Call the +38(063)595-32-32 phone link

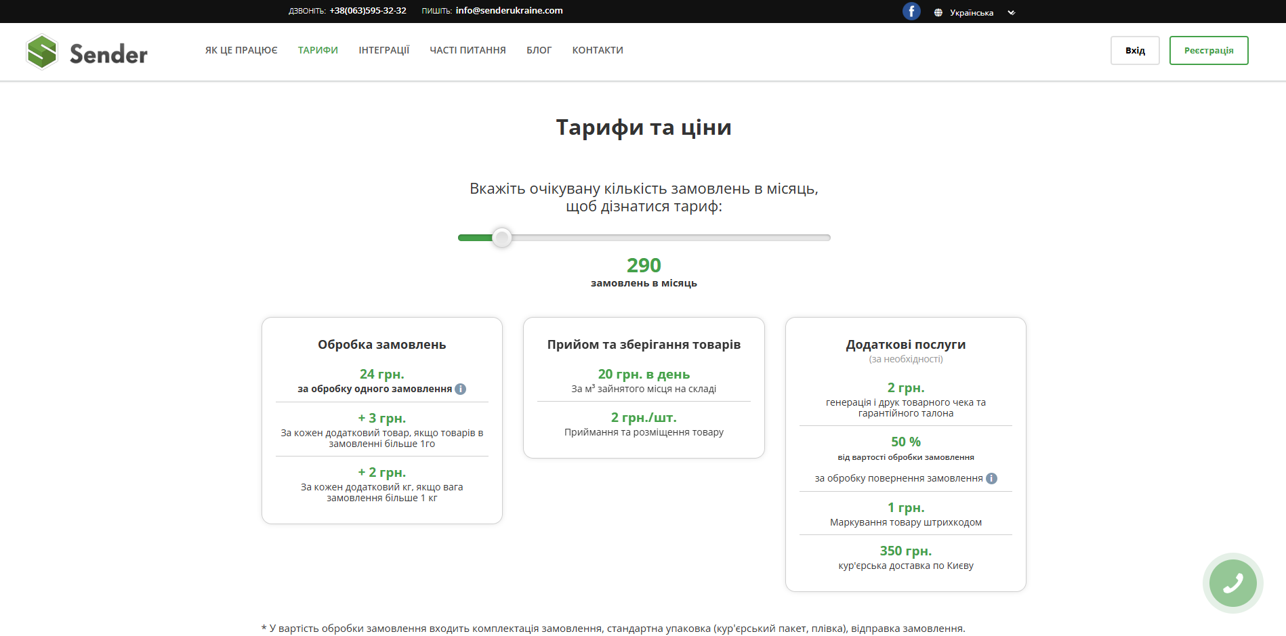coord(368,10)
